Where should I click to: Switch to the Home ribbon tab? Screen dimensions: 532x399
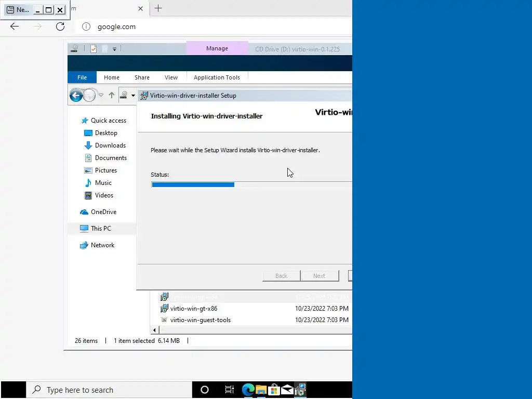(112, 77)
